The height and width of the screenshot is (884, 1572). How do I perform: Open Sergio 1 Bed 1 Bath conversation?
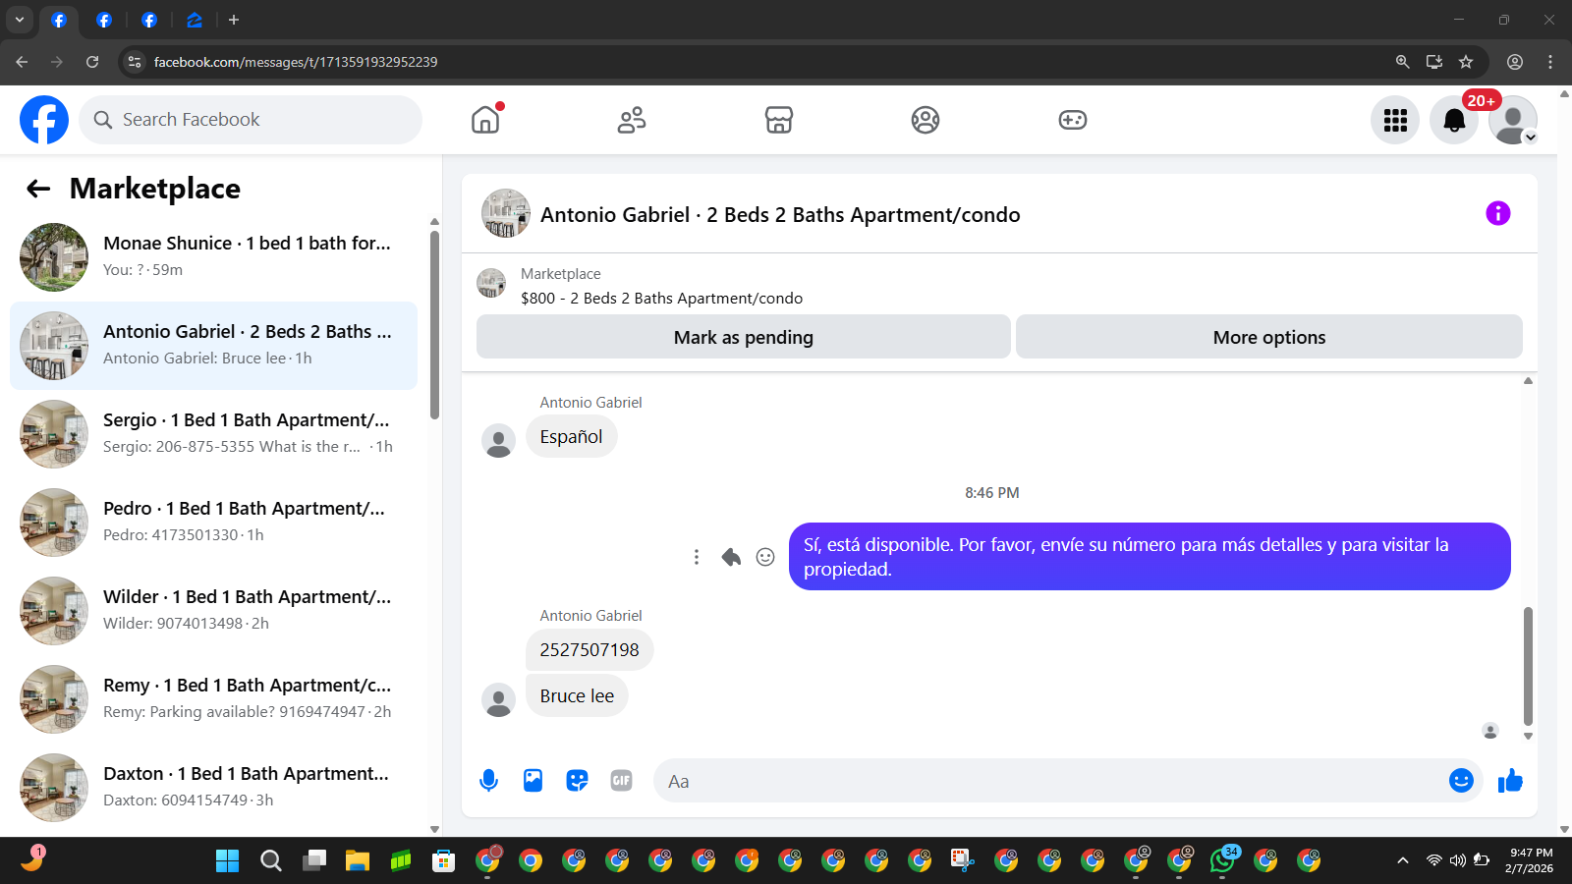[x=213, y=434]
